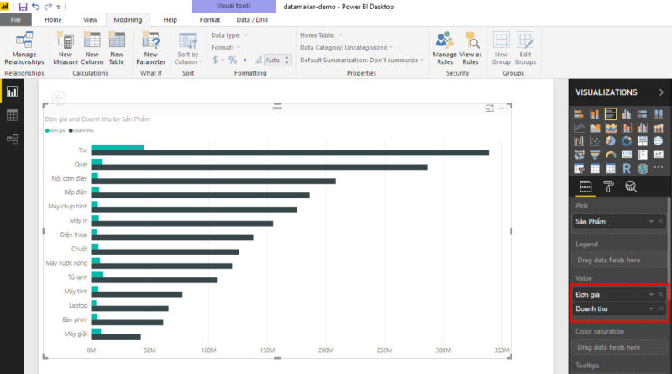The image size is (672, 374).
Task: Collapse the Visualizations pane with chevron
Action: point(661,92)
